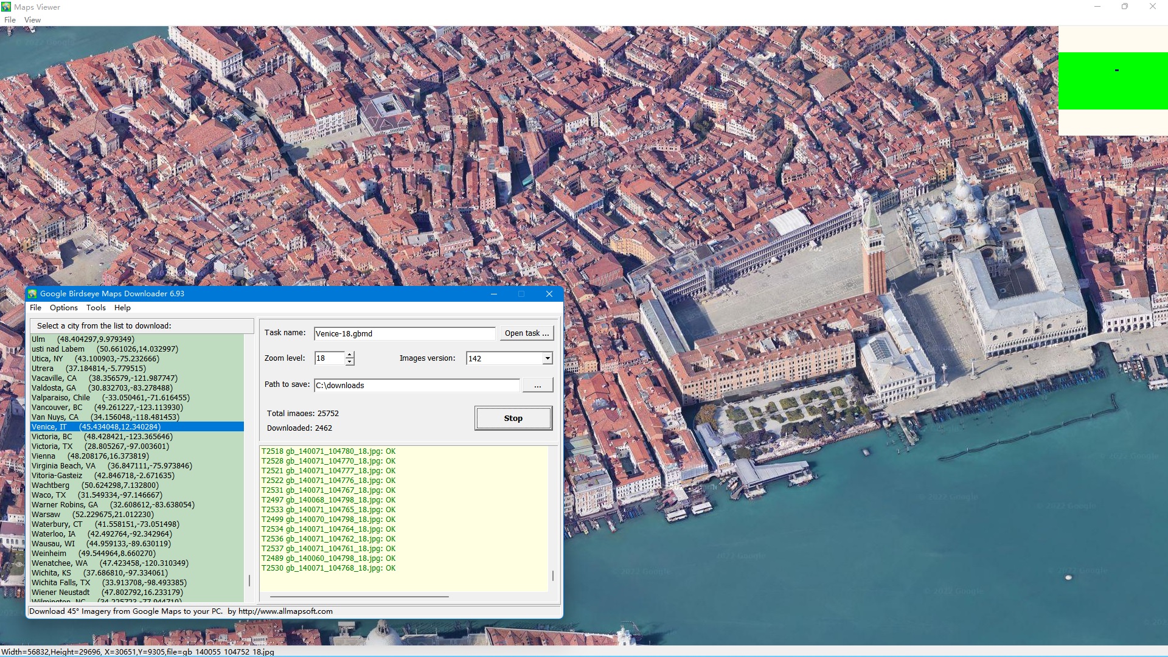Click the Maps Viewer title bar icon

click(6, 7)
